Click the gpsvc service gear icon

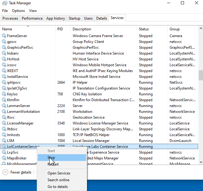[4, 41]
